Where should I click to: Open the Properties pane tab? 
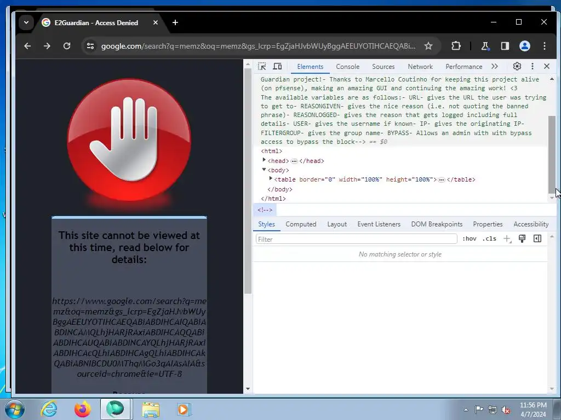(488, 224)
